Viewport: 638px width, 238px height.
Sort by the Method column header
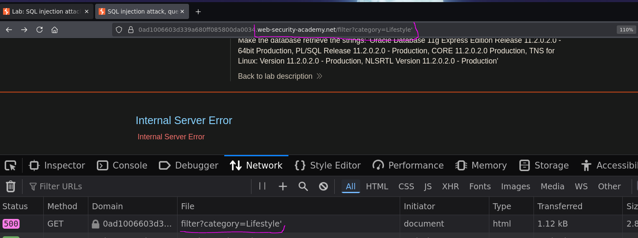pos(66,206)
